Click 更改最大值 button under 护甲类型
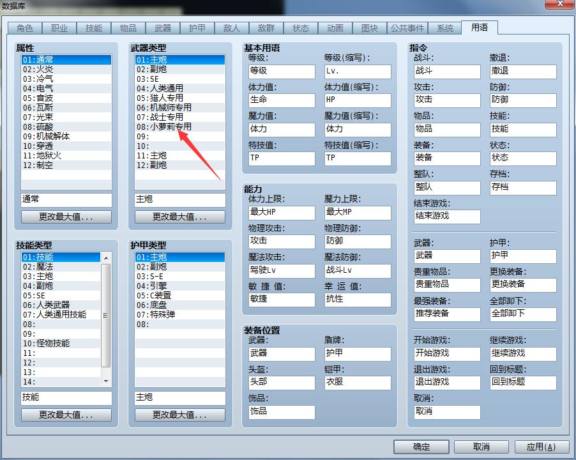 click(180, 415)
